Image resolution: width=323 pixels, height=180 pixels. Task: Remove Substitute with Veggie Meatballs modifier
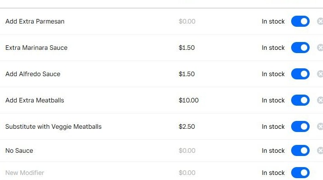(x=320, y=126)
